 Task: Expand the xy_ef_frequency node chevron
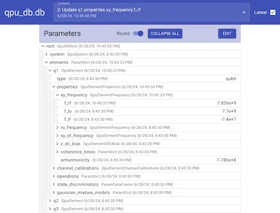[57, 136]
